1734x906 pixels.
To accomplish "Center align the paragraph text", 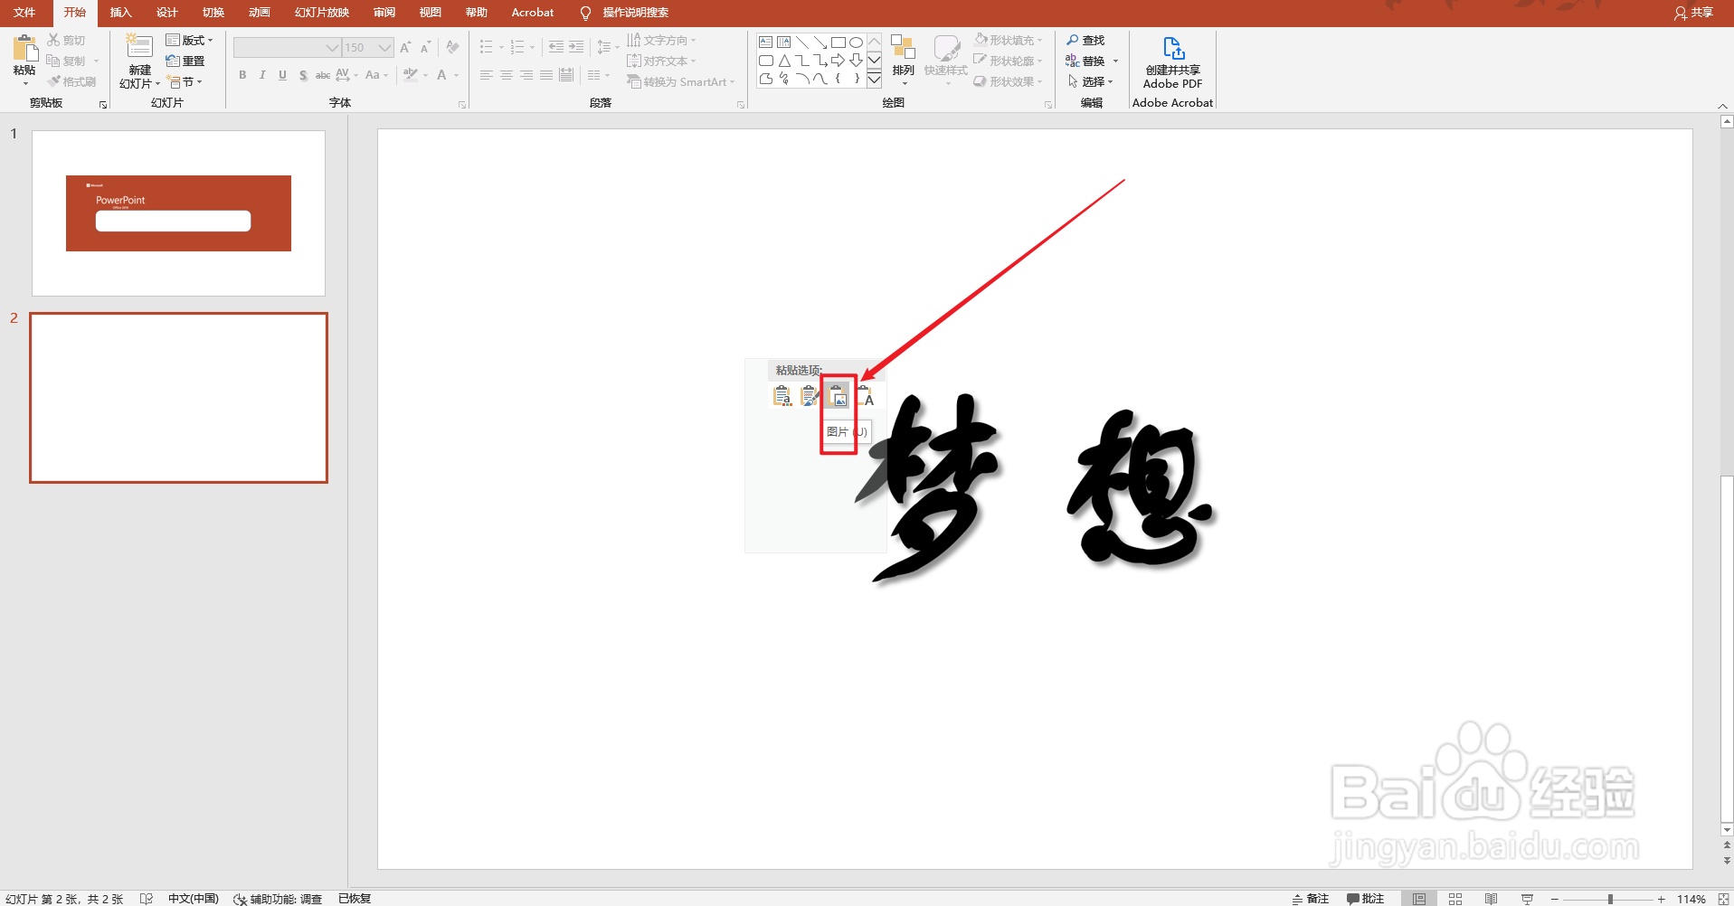I will point(507,75).
